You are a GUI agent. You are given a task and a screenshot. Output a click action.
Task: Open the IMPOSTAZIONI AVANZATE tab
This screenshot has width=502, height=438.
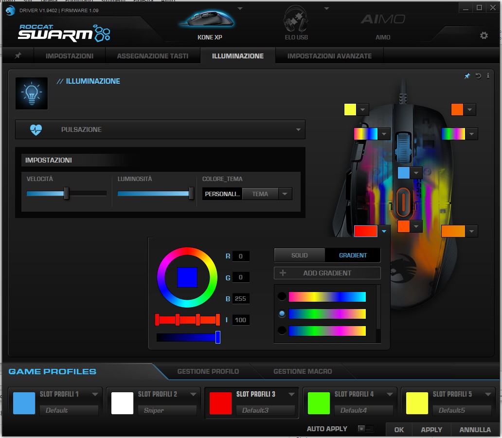point(329,56)
